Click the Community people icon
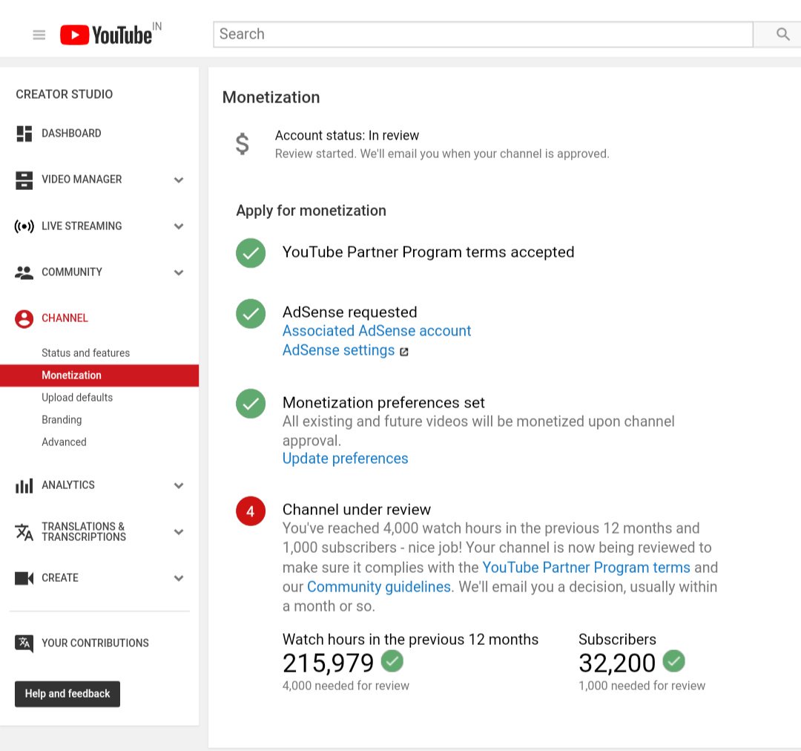The image size is (801, 751). click(x=24, y=272)
